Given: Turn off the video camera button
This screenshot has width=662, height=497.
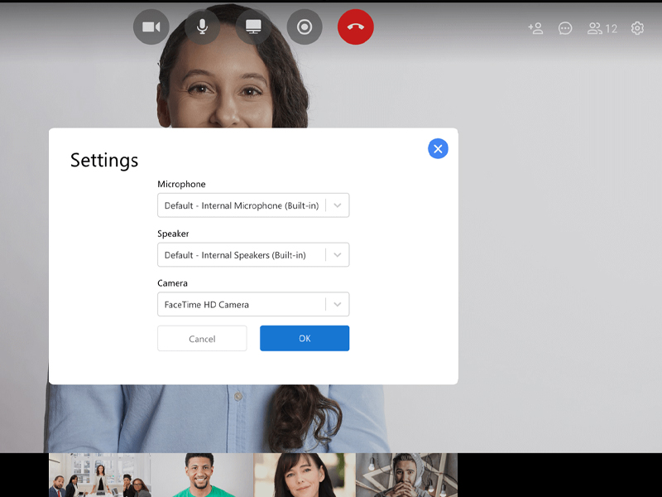Looking at the screenshot, I should tap(151, 27).
